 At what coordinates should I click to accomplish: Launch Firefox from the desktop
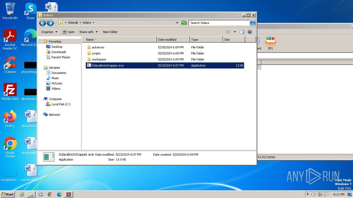(x=10, y=119)
